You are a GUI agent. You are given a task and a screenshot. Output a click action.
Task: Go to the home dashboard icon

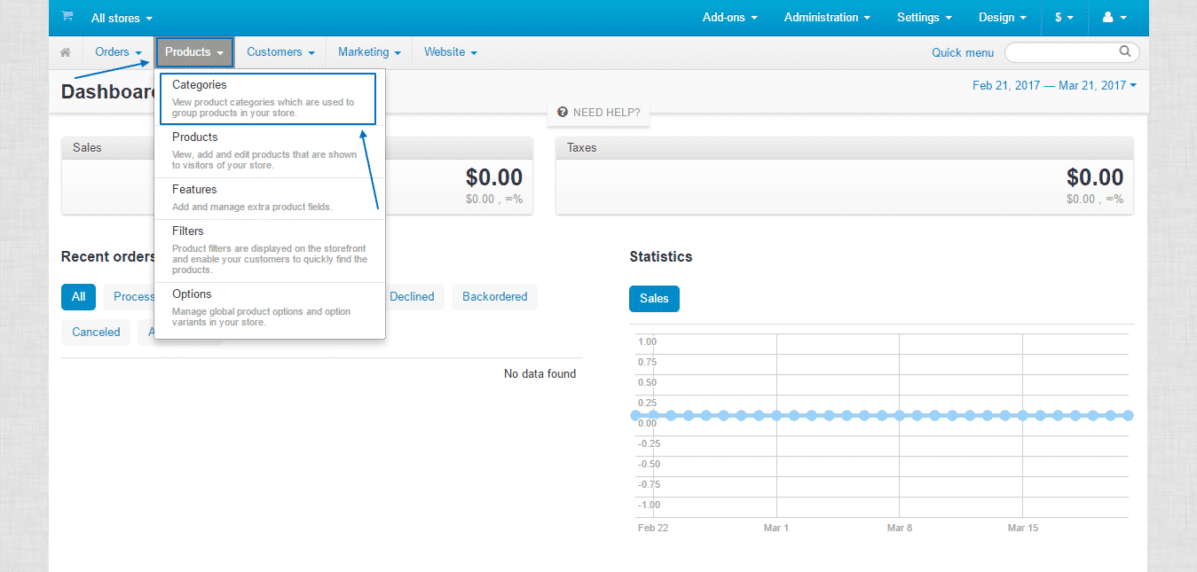pos(66,52)
